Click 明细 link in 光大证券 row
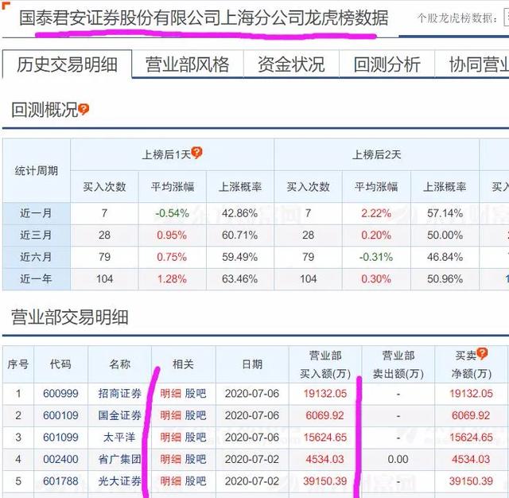The height and width of the screenshot is (498, 509). pos(171,480)
